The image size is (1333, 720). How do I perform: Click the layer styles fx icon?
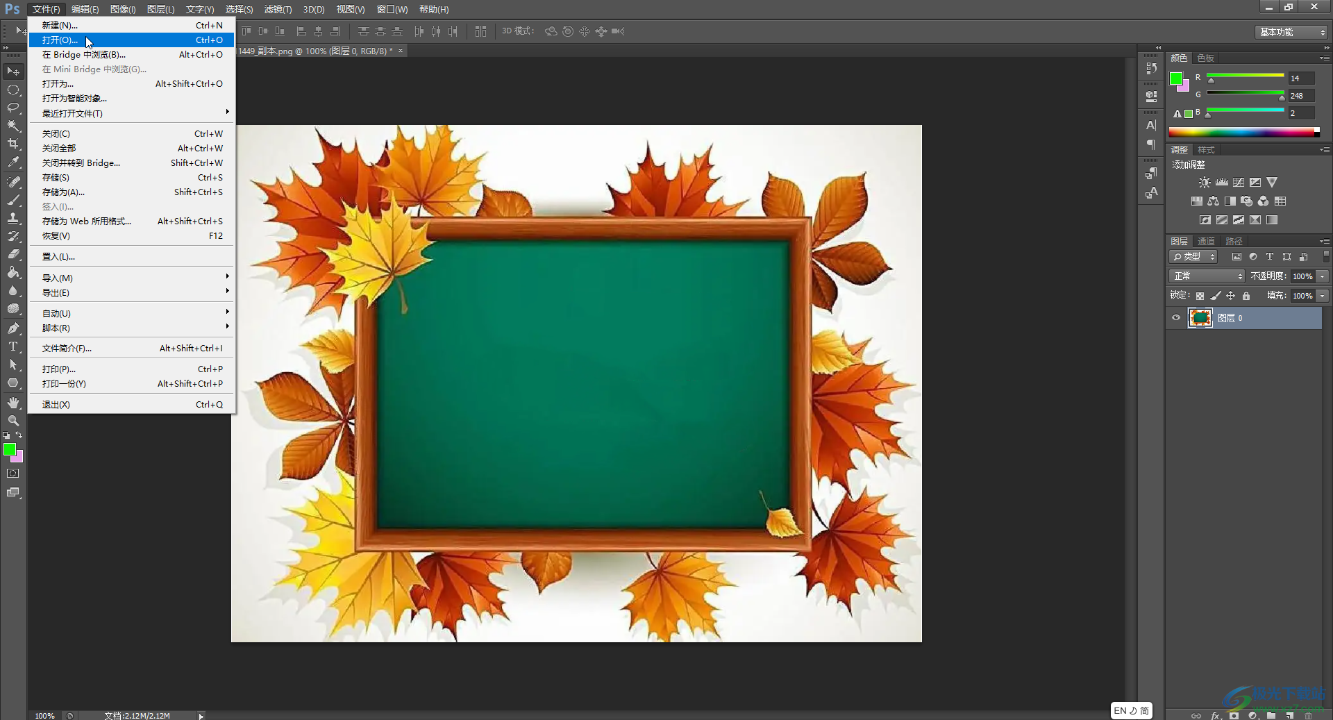(x=1215, y=715)
